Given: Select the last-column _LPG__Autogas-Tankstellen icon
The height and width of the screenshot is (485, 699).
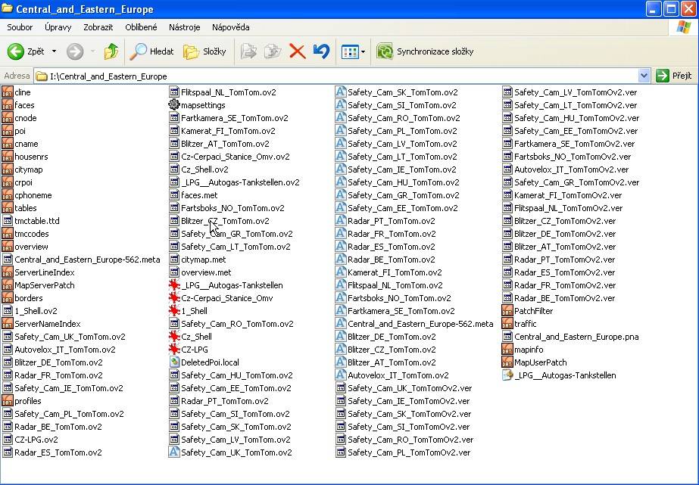Looking at the screenshot, I should (507, 375).
